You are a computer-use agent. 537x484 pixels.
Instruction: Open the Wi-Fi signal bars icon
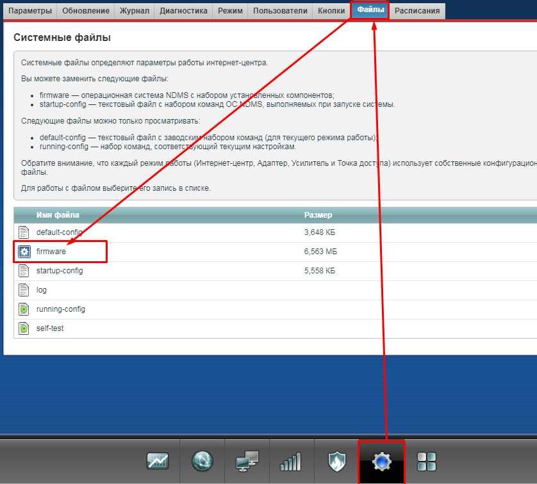point(291,461)
